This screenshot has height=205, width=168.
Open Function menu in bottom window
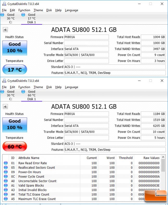[24, 87]
